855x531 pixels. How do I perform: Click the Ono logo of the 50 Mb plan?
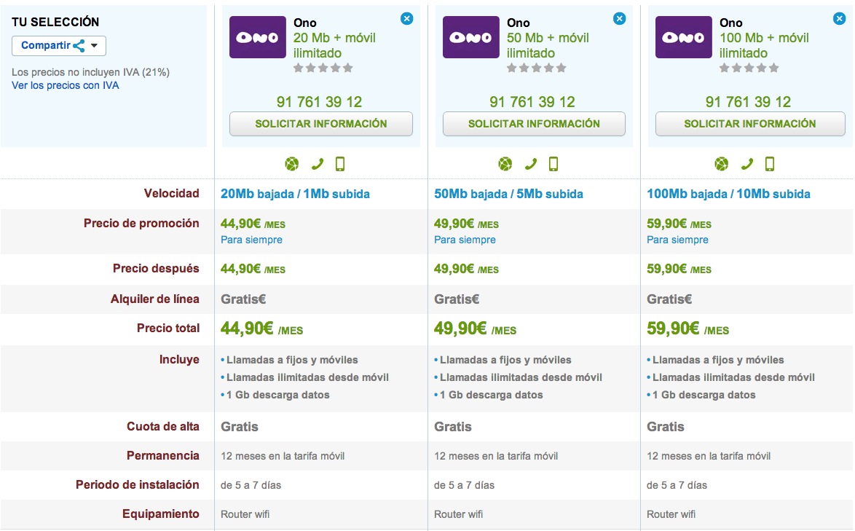tap(470, 37)
